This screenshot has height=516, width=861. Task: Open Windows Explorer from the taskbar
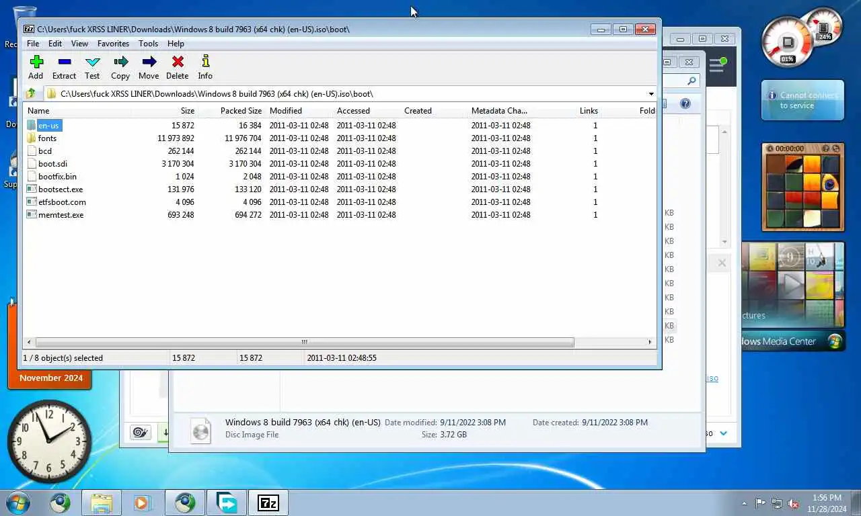pos(102,503)
